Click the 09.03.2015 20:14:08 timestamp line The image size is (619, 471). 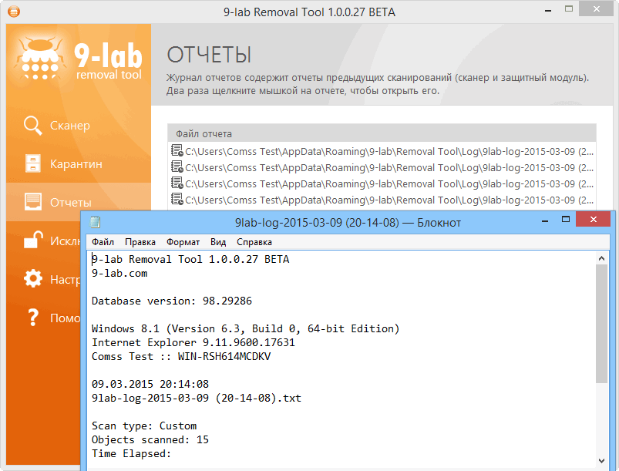point(150,384)
